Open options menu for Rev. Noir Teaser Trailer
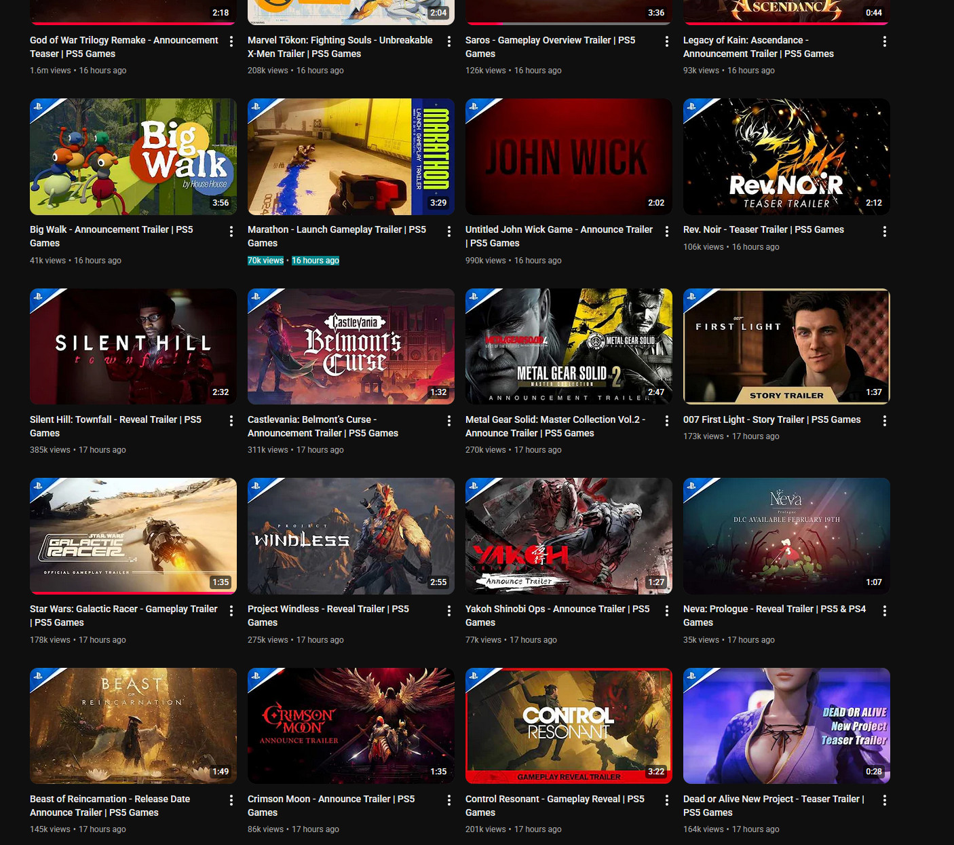Viewport: 954px width, 845px height. tap(885, 231)
